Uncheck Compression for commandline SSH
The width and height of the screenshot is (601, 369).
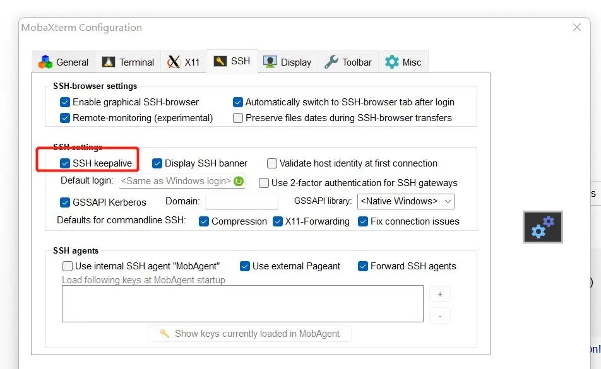203,221
